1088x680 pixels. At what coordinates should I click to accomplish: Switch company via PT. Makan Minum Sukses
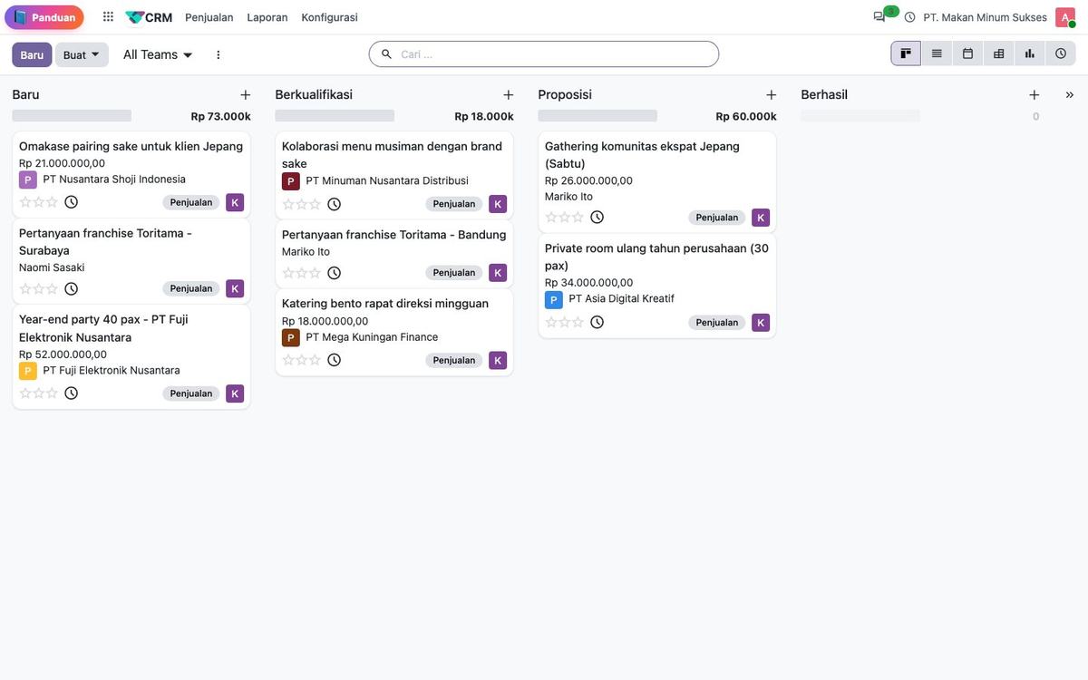pyautogui.click(x=985, y=17)
